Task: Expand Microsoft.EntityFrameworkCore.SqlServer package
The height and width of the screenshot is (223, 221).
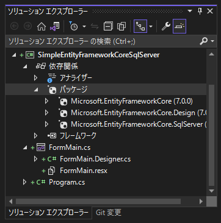Action: pos(46,124)
